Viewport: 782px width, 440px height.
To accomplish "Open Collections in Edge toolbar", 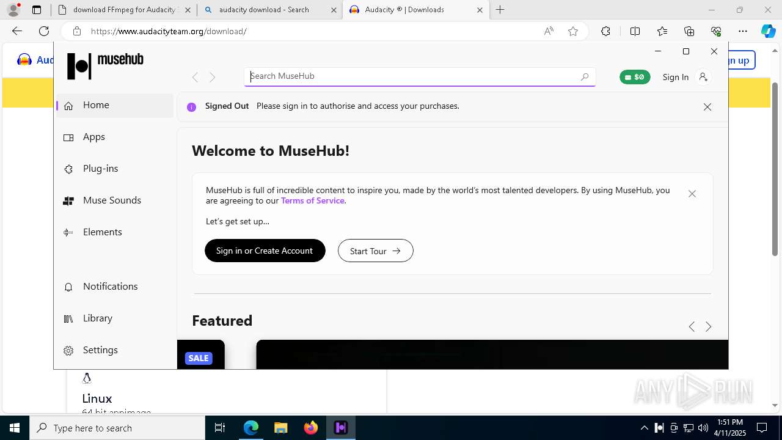I will tap(689, 31).
